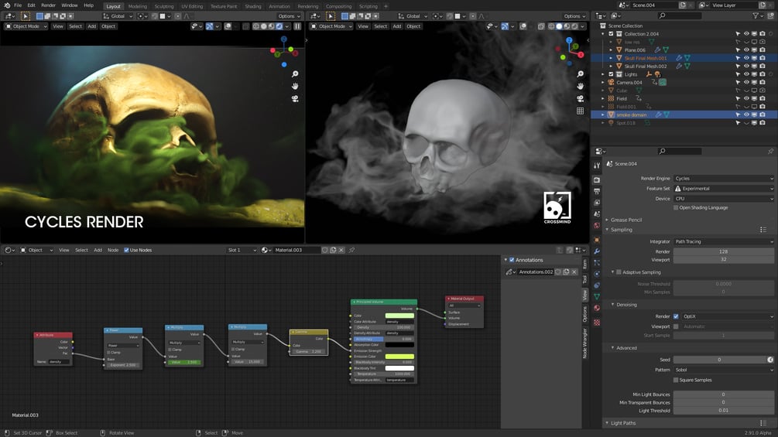This screenshot has width=778, height=437.
Task: Click the Seed value field
Action: pyautogui.click(x=718, y=360)
